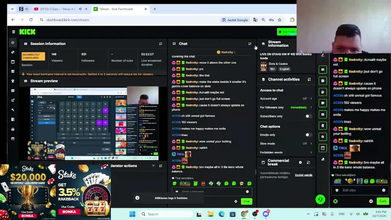Open Google Translate icon in address bar

[255, 20]
